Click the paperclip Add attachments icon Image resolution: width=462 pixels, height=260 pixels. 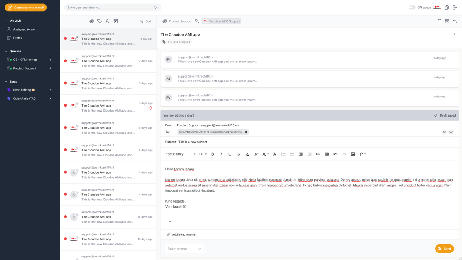[x=168, y=234]
